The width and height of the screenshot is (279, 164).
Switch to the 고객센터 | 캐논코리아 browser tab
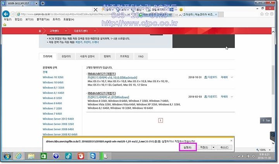tap(198, 14)
